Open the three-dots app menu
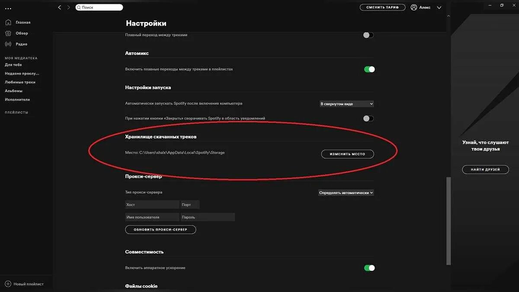519x292 pixels. [x=8, y=9]
